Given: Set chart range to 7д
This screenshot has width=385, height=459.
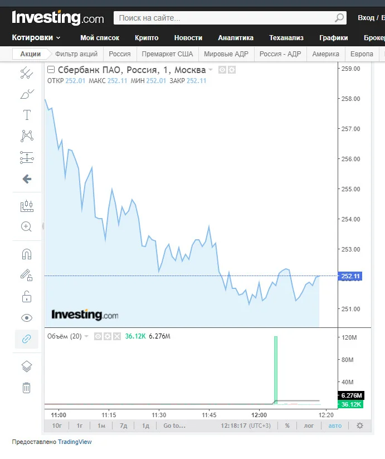Looking at the screenshot, I should (x=123, y=426).
